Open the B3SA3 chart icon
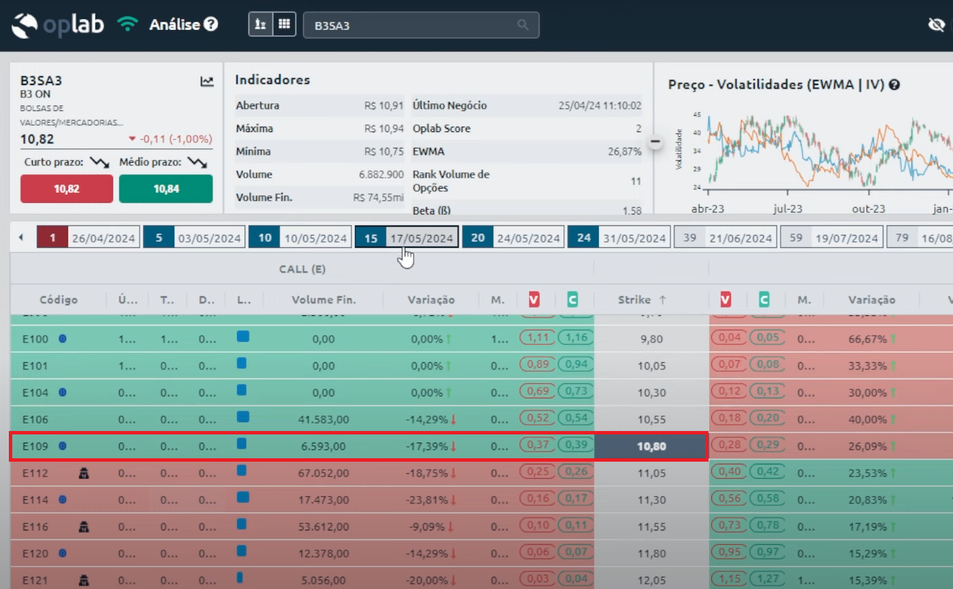This screenshot has height=589, width=953. (x=207, y=82)
